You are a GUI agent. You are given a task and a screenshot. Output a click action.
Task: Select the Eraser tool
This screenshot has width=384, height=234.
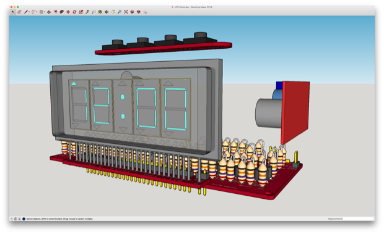pyautogui.click(x=19, y=12)
